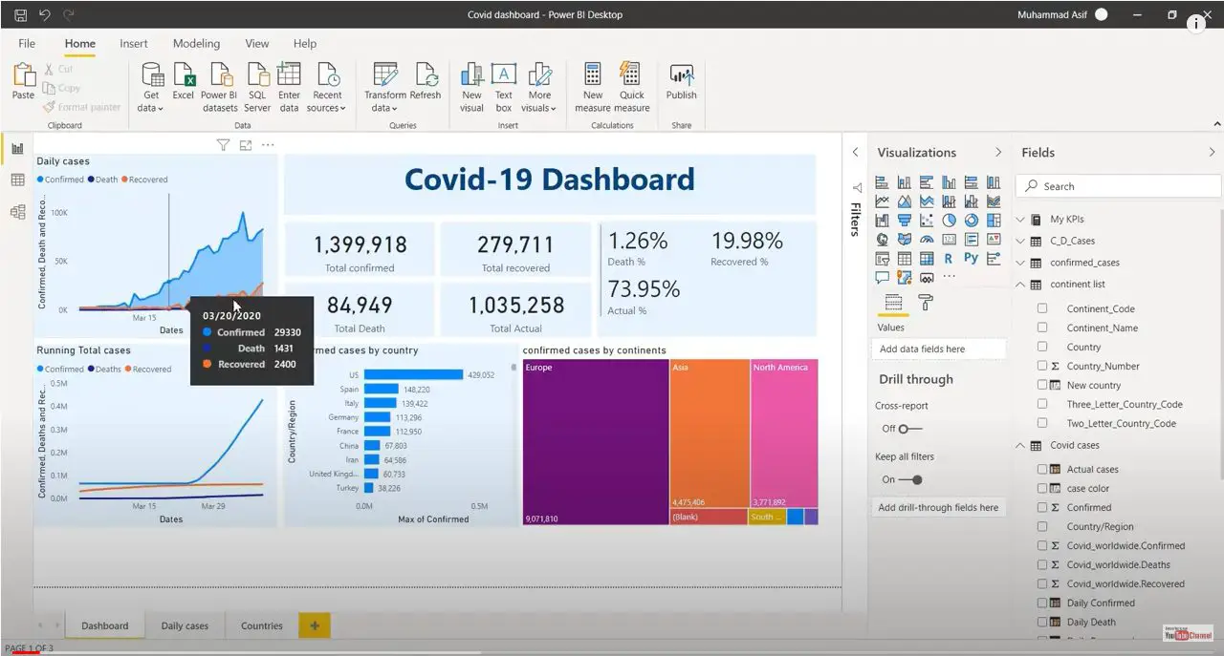Check the Actual cases field

point(1042,469)
